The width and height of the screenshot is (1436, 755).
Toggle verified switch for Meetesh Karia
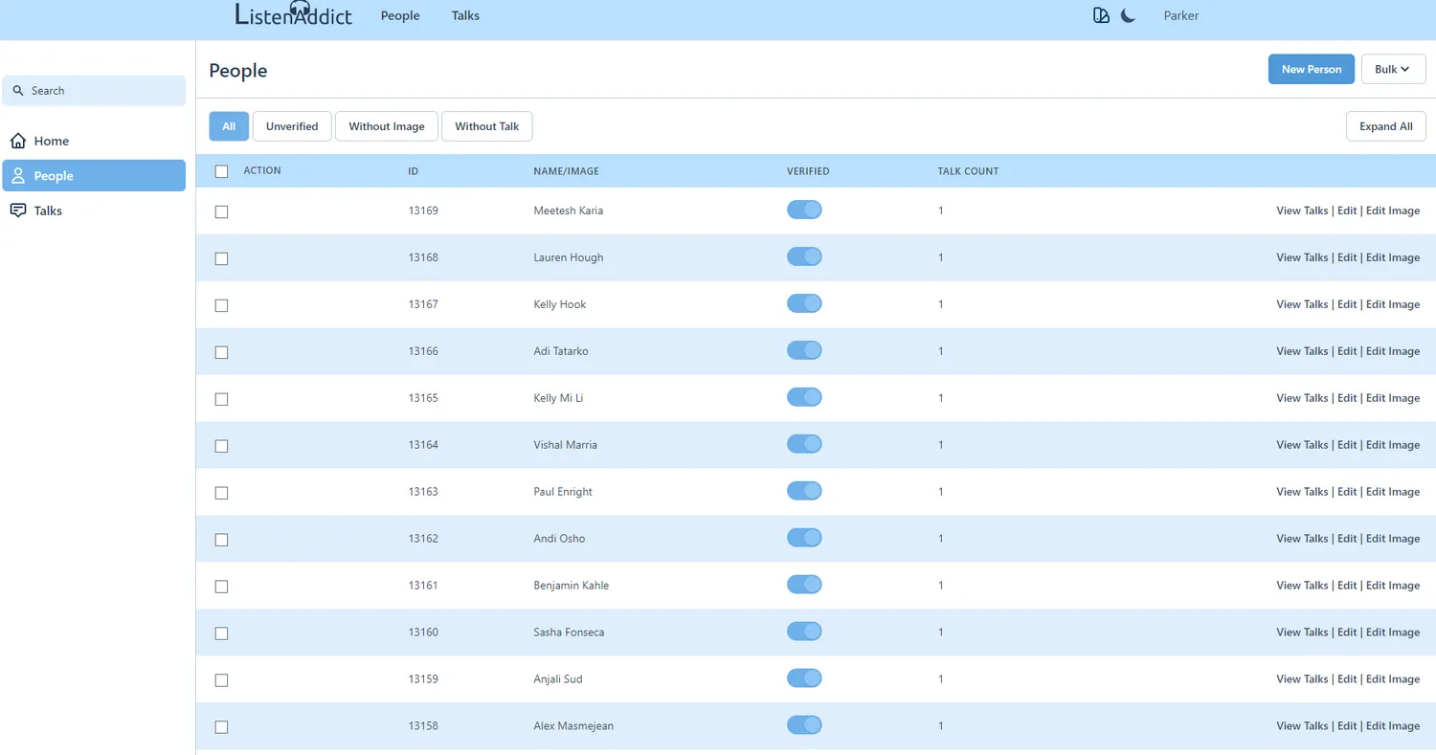(804, 210)
